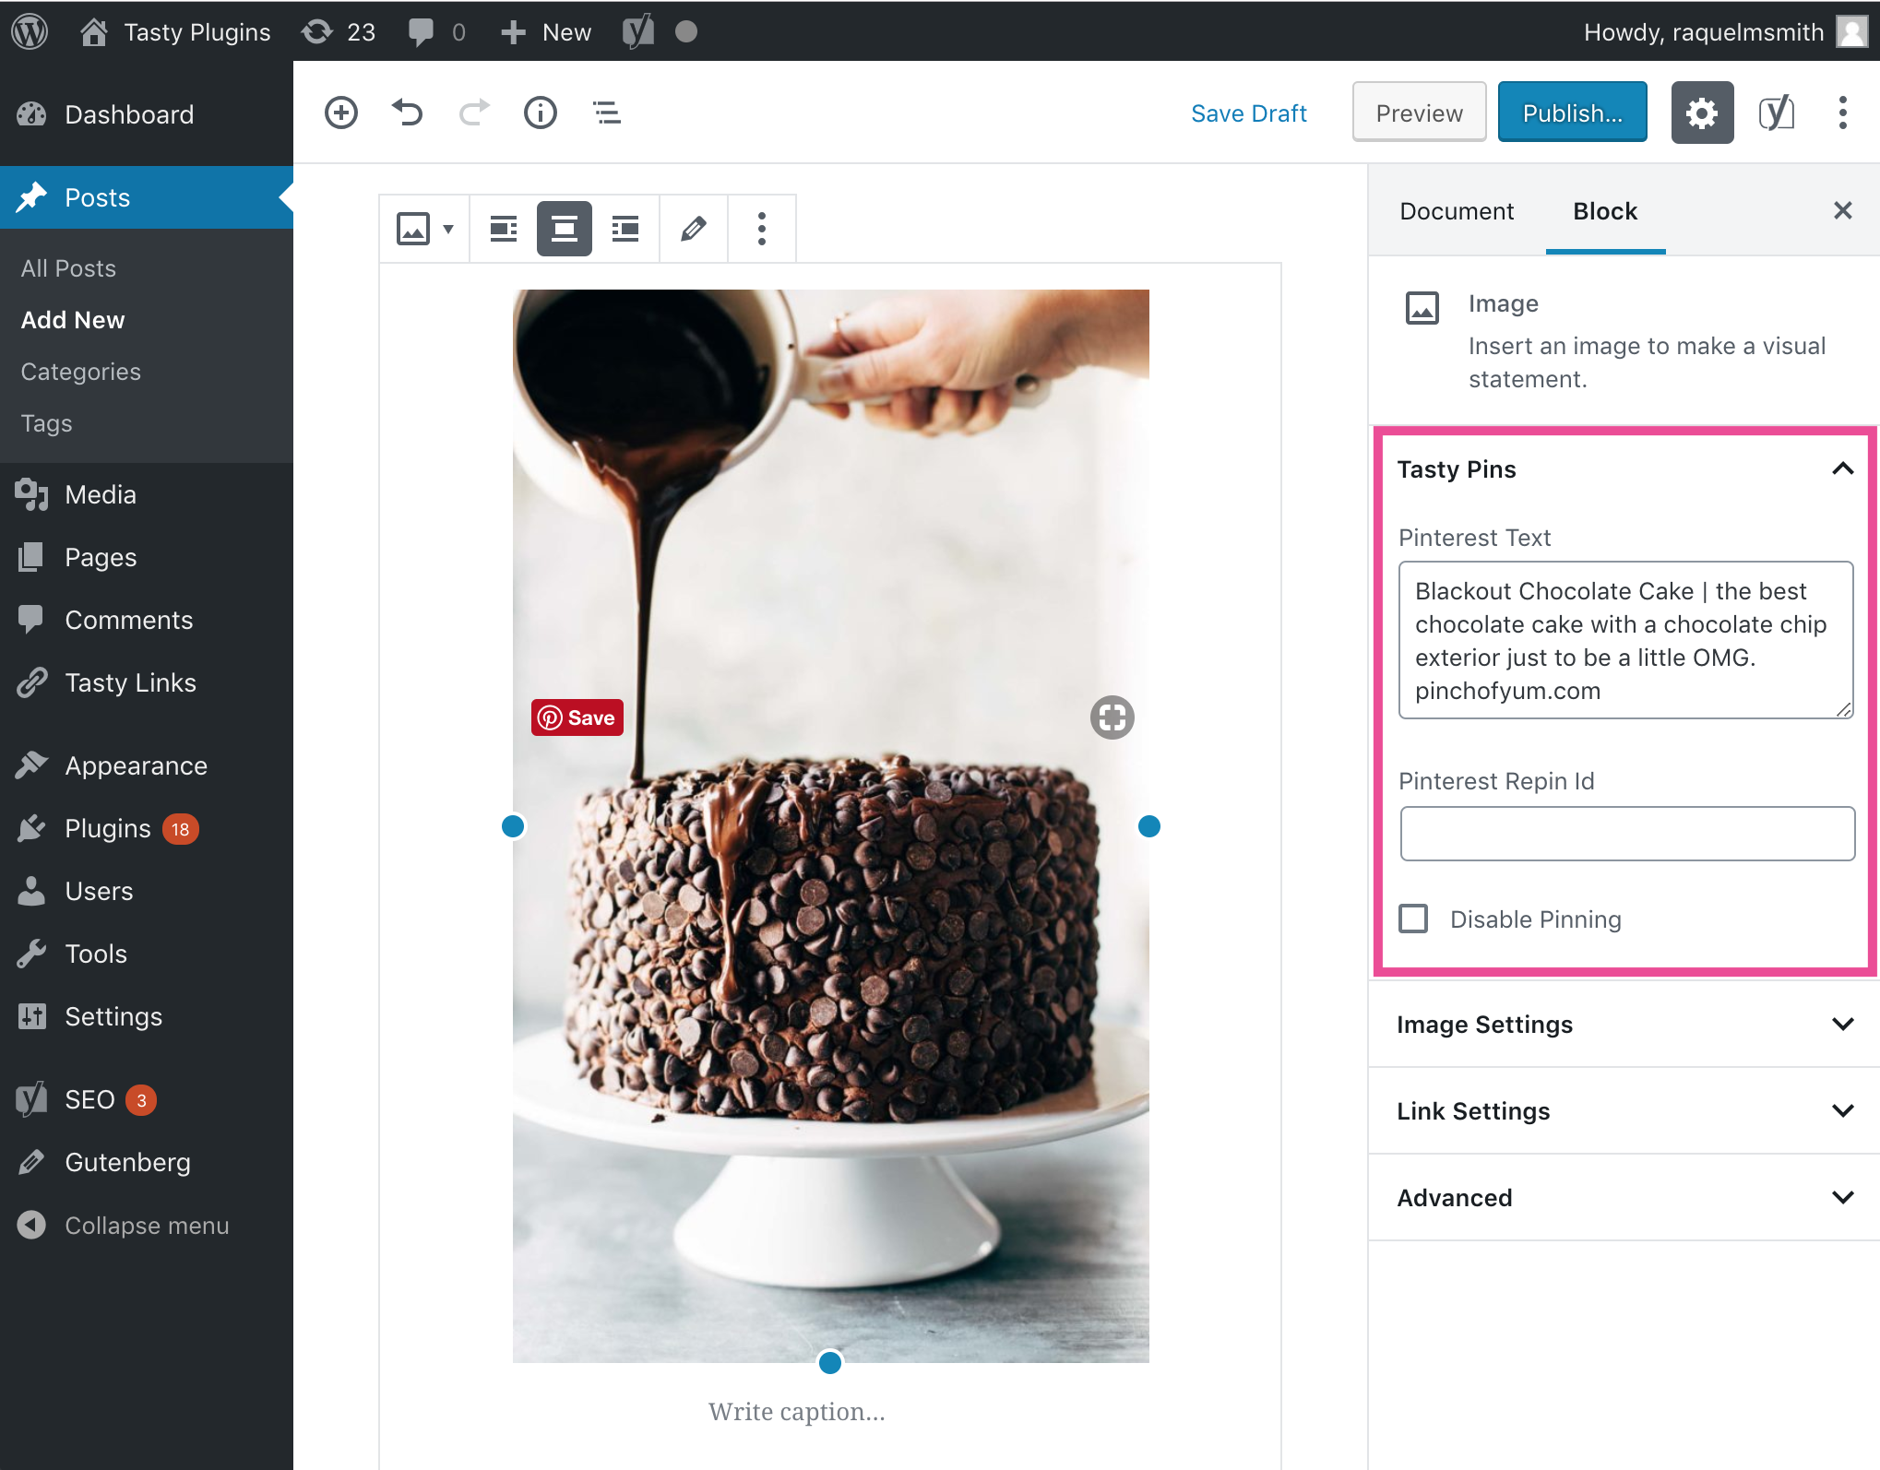
Task: Click the Pinterest Text textarea
Action: pyautogui.click(x=1626, y=640)
